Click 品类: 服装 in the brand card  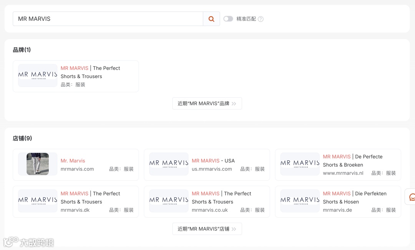73,85
